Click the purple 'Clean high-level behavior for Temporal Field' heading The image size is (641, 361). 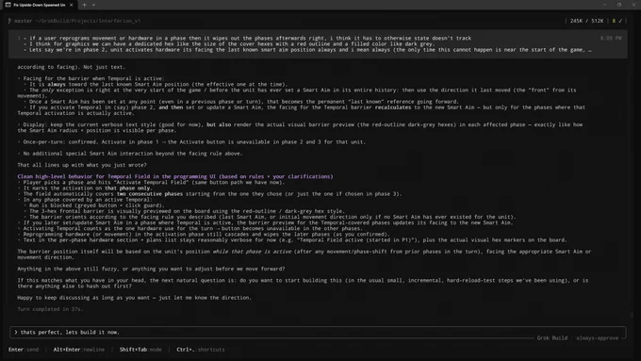pyautogui.click(x=175, y=176)
